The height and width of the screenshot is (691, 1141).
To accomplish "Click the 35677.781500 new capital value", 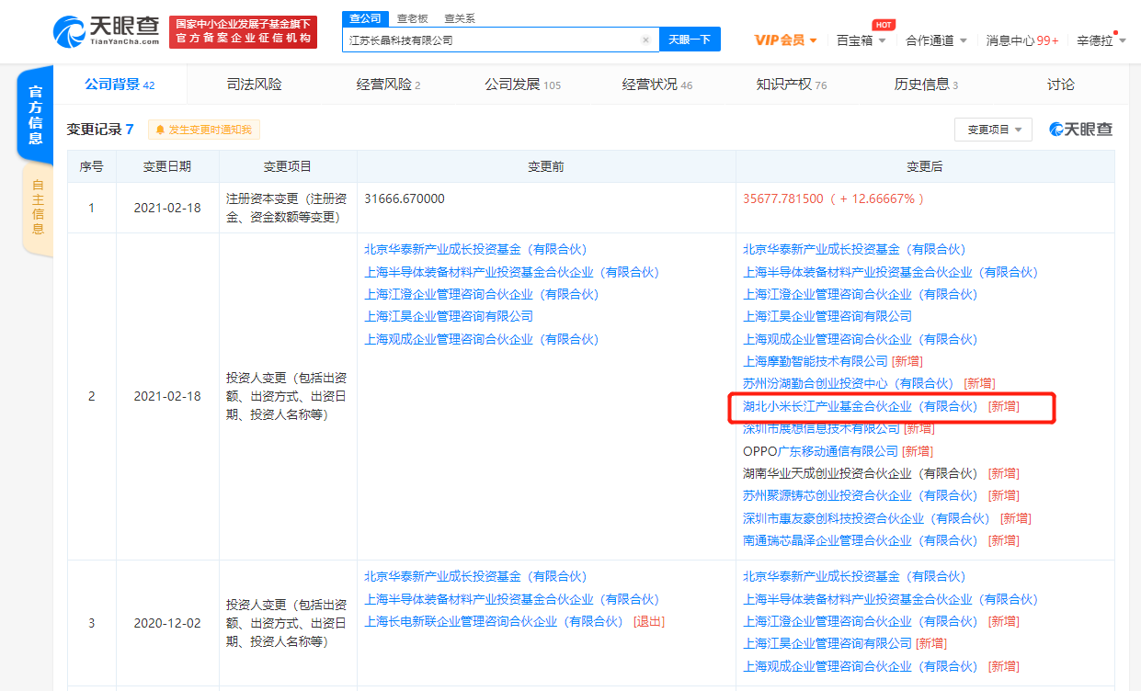I will coord(783,198).
